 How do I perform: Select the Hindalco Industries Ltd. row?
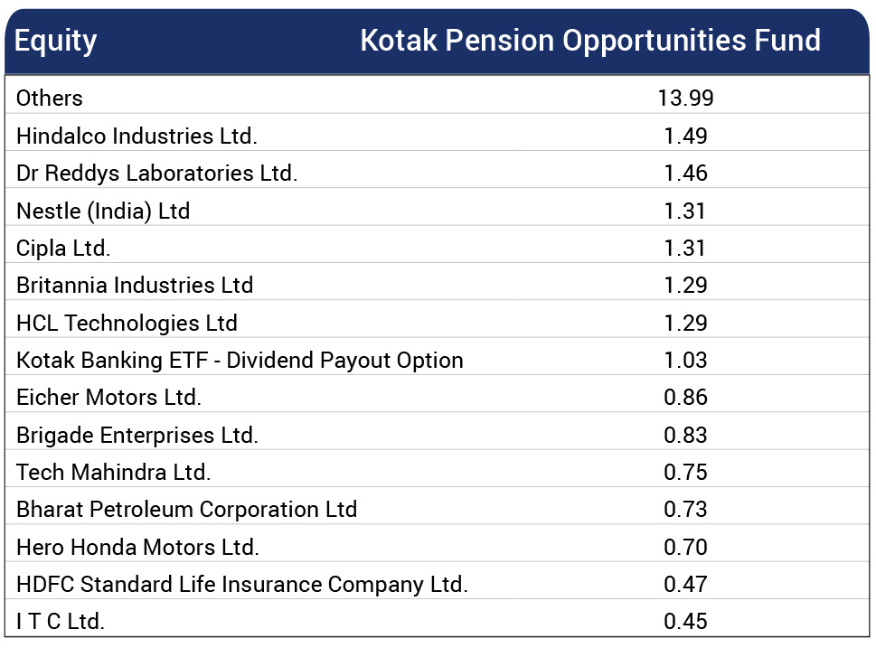(437, 136)
